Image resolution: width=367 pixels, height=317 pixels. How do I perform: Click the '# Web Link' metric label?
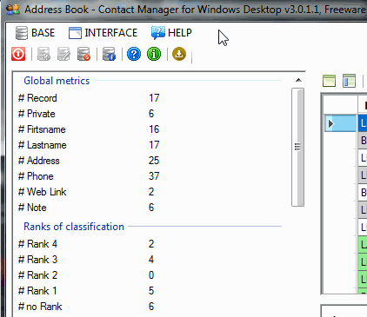(x=43, y=192)
